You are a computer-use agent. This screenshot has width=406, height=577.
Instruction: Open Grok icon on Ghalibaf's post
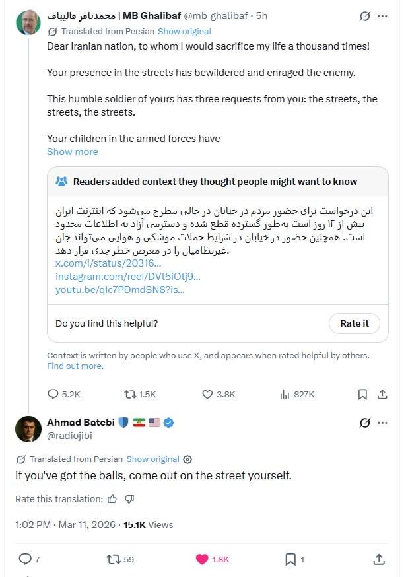tap(364, 16)
